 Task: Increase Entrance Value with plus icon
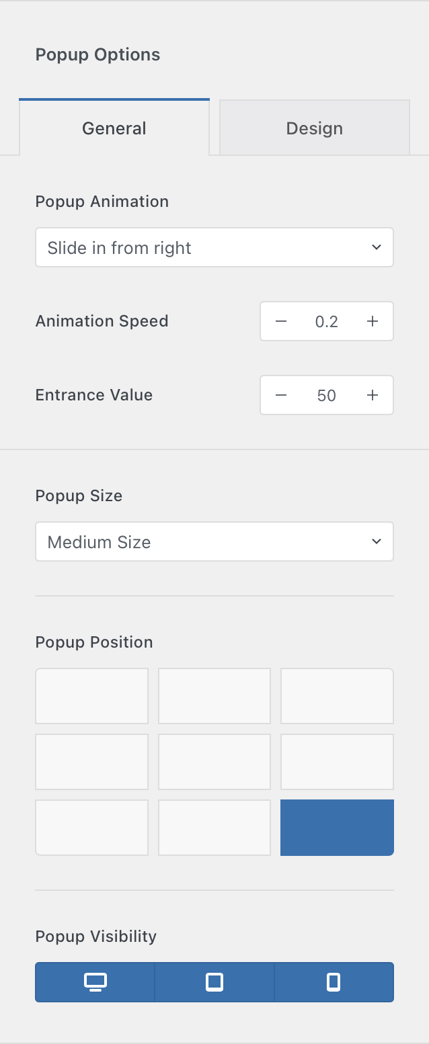(373, 395)
